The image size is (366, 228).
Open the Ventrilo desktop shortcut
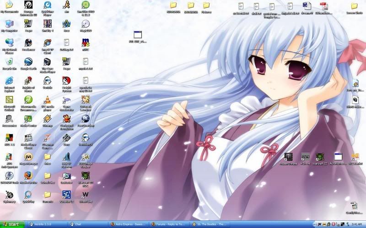point(47,81)
